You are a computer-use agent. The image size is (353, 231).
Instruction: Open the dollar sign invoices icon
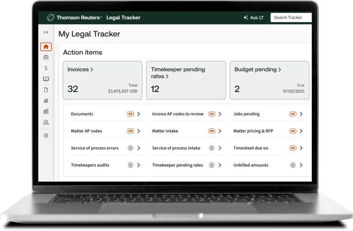(46, 68)
